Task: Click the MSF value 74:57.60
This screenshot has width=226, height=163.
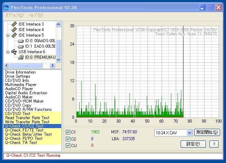Action: point(129,132)
